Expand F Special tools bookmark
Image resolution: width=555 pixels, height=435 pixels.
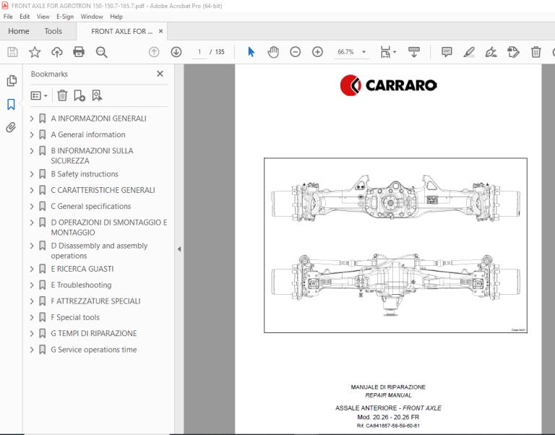(x=32, y=317)
